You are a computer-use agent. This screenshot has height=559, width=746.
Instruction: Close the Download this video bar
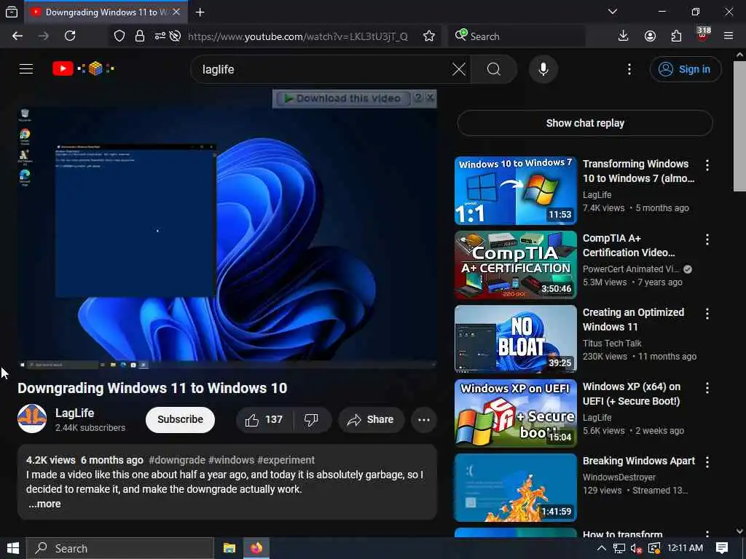coord(430,98)
